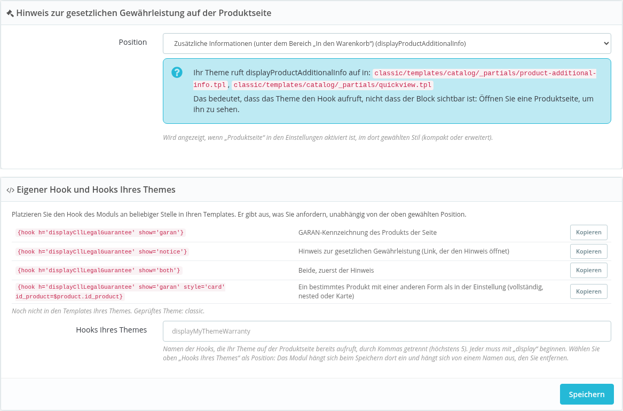Click 'Ein bestimmtes Produkt mit einer anderen Form' description
623x411 pixels.
click(421, 291)
